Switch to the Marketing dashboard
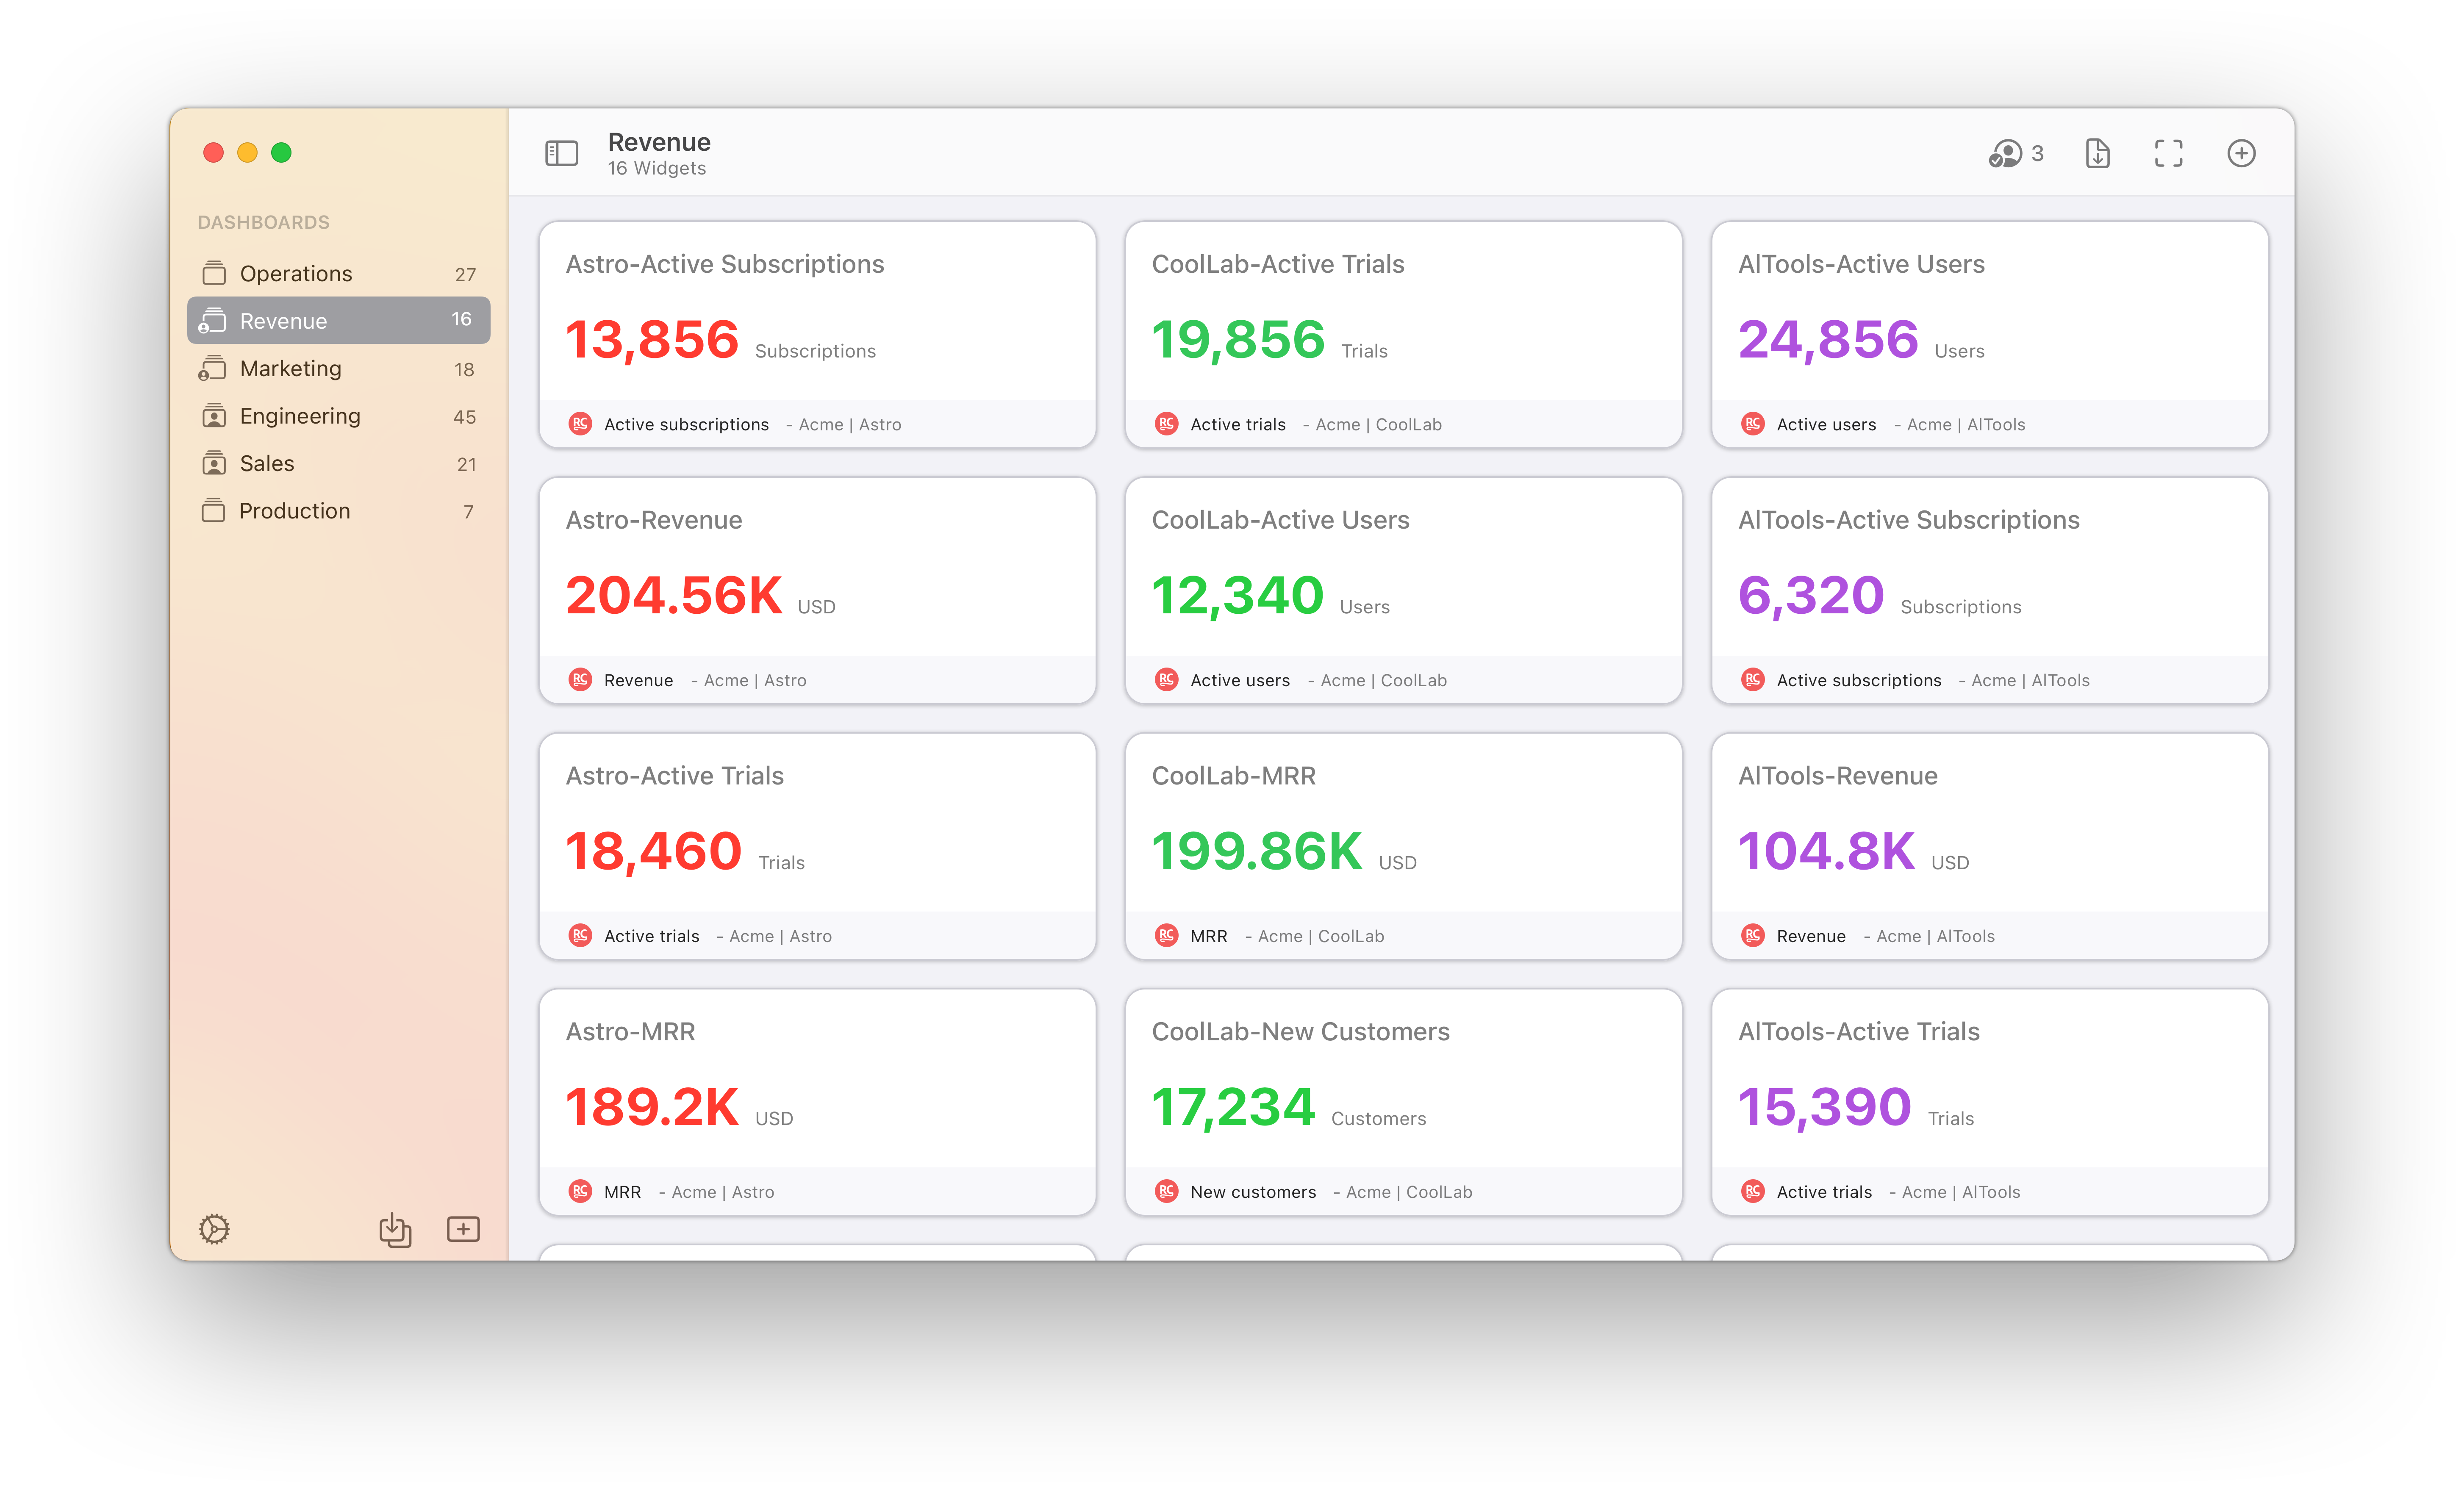This screenshot has width=2464, height=1491. 291,368
